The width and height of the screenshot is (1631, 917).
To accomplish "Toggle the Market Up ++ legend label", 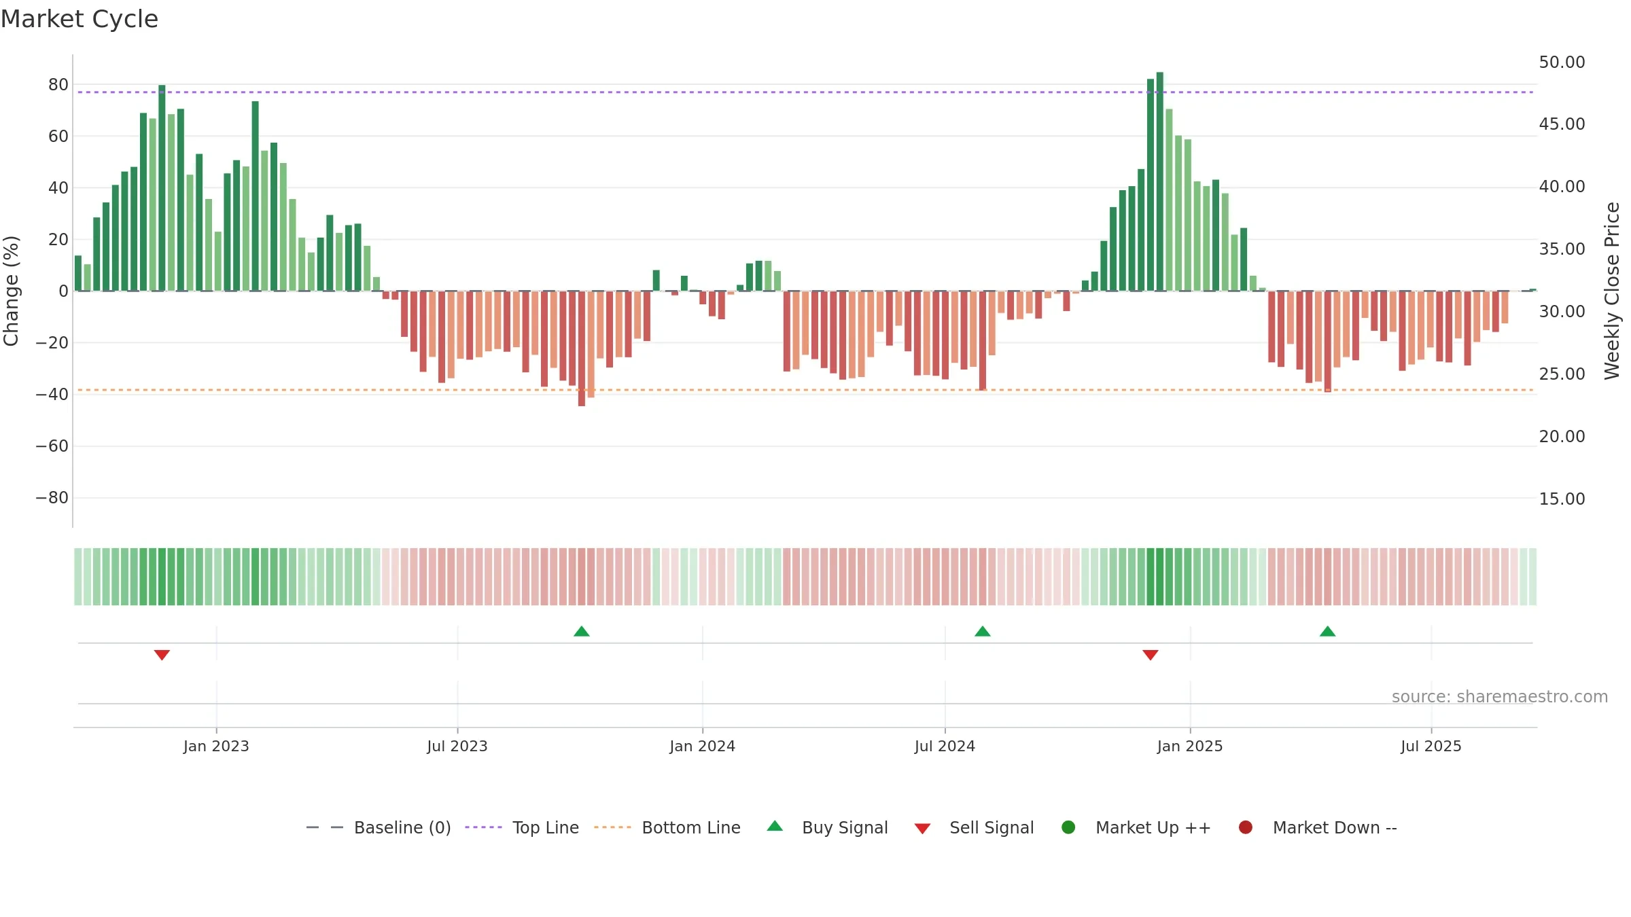I will coord(1153,827).
